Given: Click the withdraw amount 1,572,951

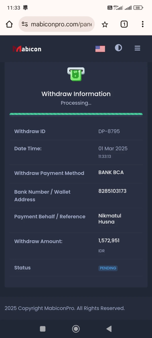Looking at the screenshot, I should pyautogui.click(x=109, y=240).
